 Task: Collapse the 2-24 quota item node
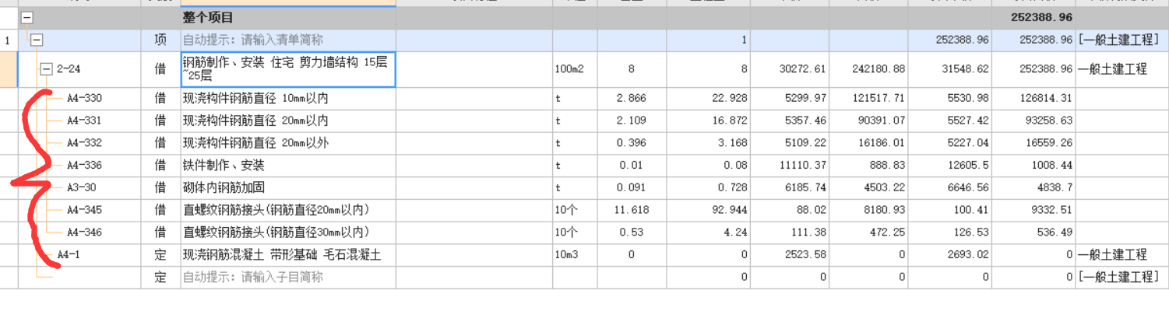46,69
